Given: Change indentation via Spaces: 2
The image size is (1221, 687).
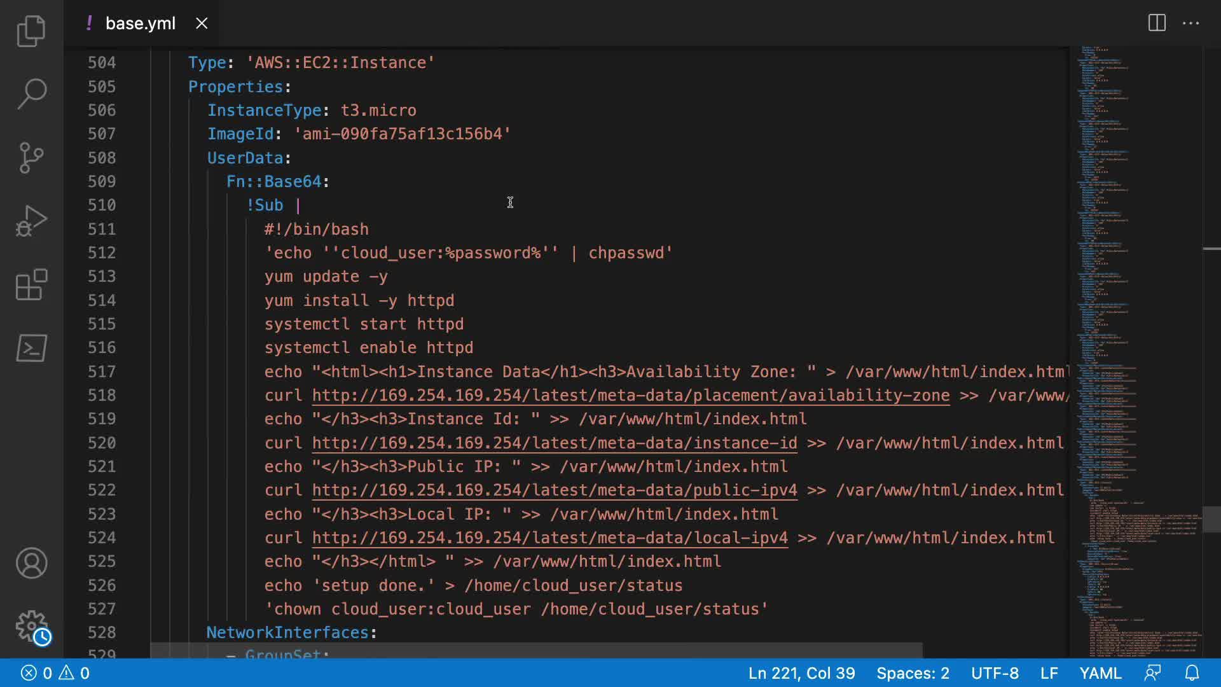Looking at the screenshot, I should click(913, 673).
